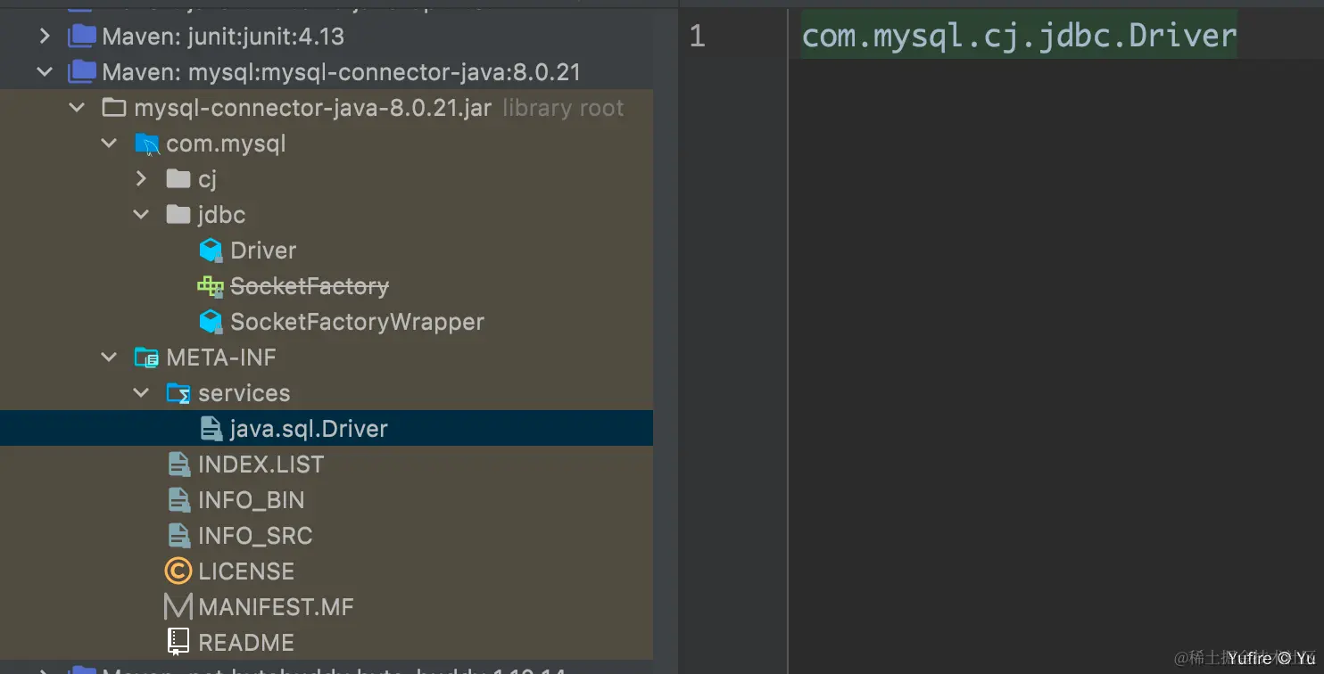Viewport: 1324px width, 674px height.
Task: Collapse the jdbc package folder
Action: [141, 215]
